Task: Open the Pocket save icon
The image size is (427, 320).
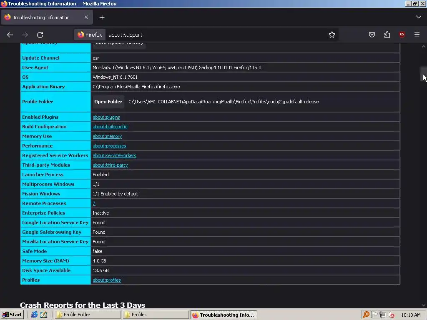Action: (x=372, y=35)
